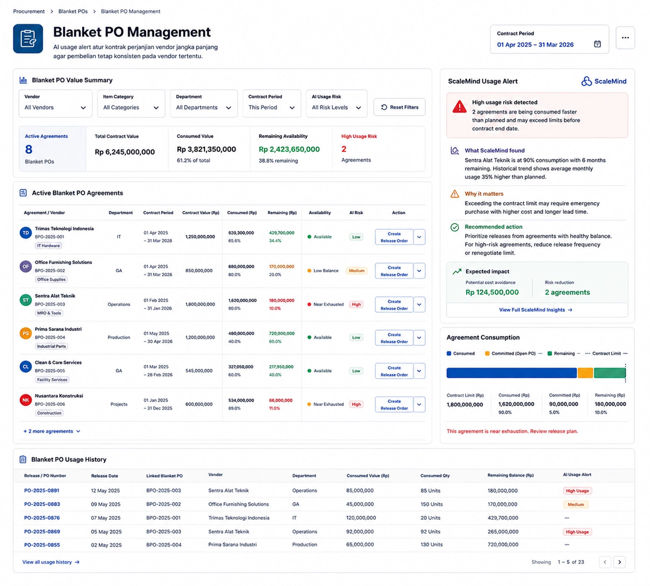
Task: Expand action arrow for Sentra Alat Teknik
Action: [x=419, y=304]
